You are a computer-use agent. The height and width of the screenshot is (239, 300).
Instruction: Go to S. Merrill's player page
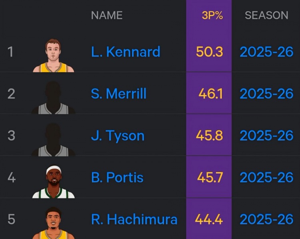coord(119,94)
